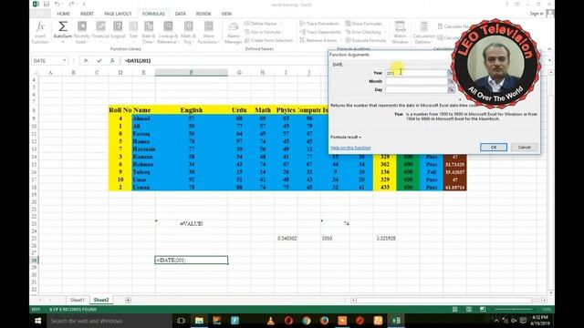Click the taskbar search box
This screenshot has width=584, height=328.
(109, 321)
